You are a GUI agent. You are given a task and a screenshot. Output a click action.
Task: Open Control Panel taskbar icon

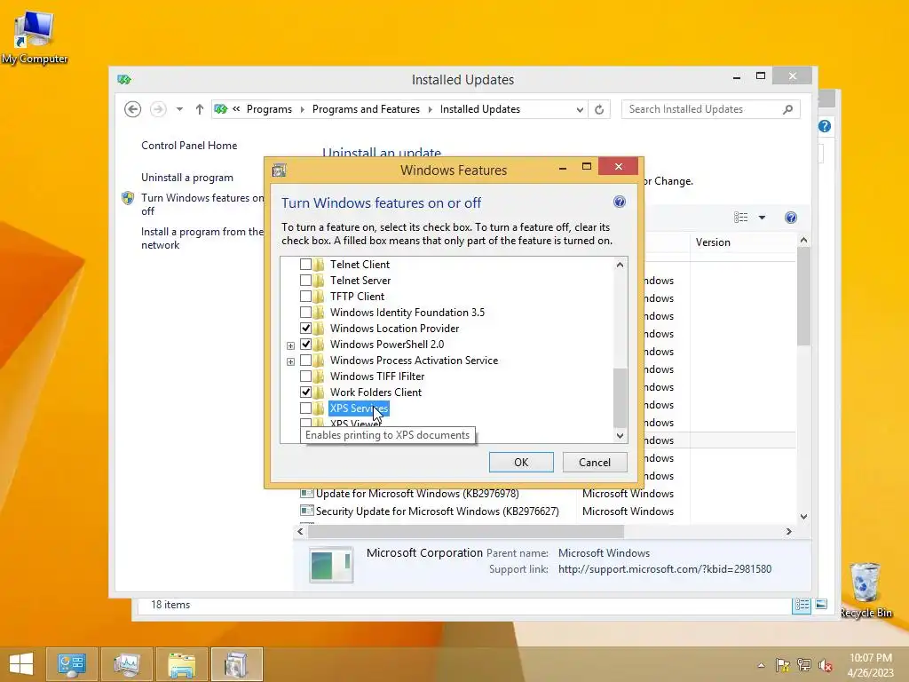[72, 664]
